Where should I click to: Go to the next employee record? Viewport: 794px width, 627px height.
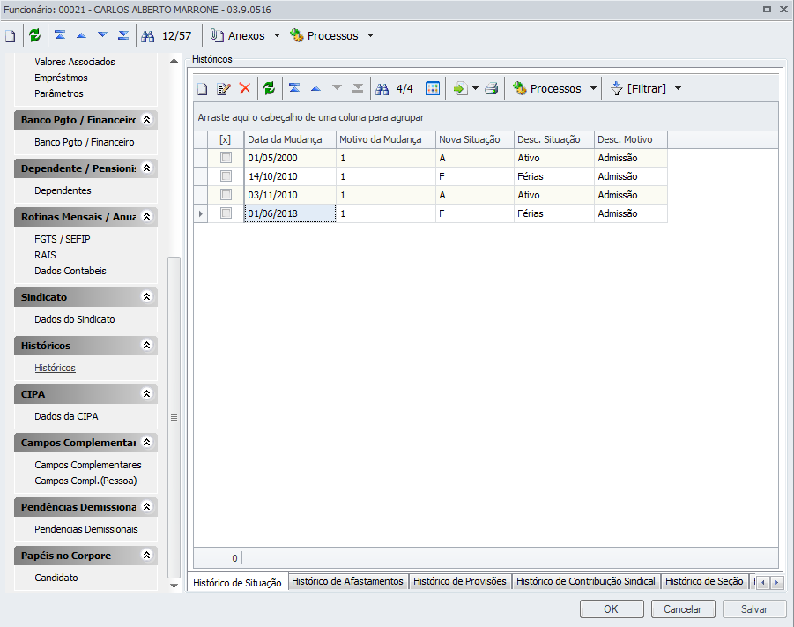[102, 35]
